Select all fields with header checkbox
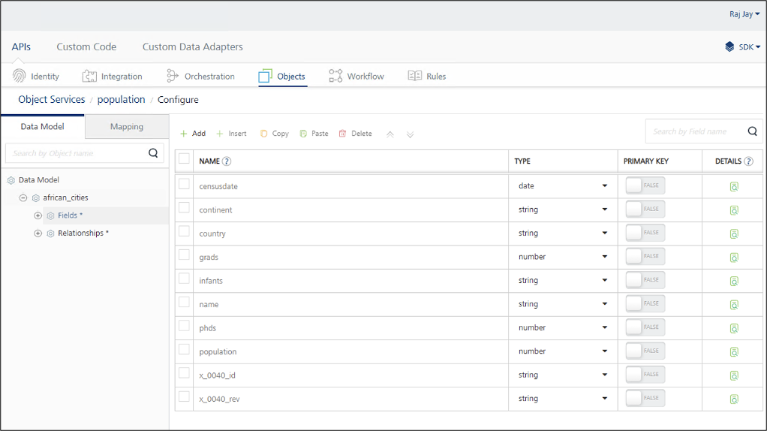This screenshot has height=431, width=767. tap(184, 159)
